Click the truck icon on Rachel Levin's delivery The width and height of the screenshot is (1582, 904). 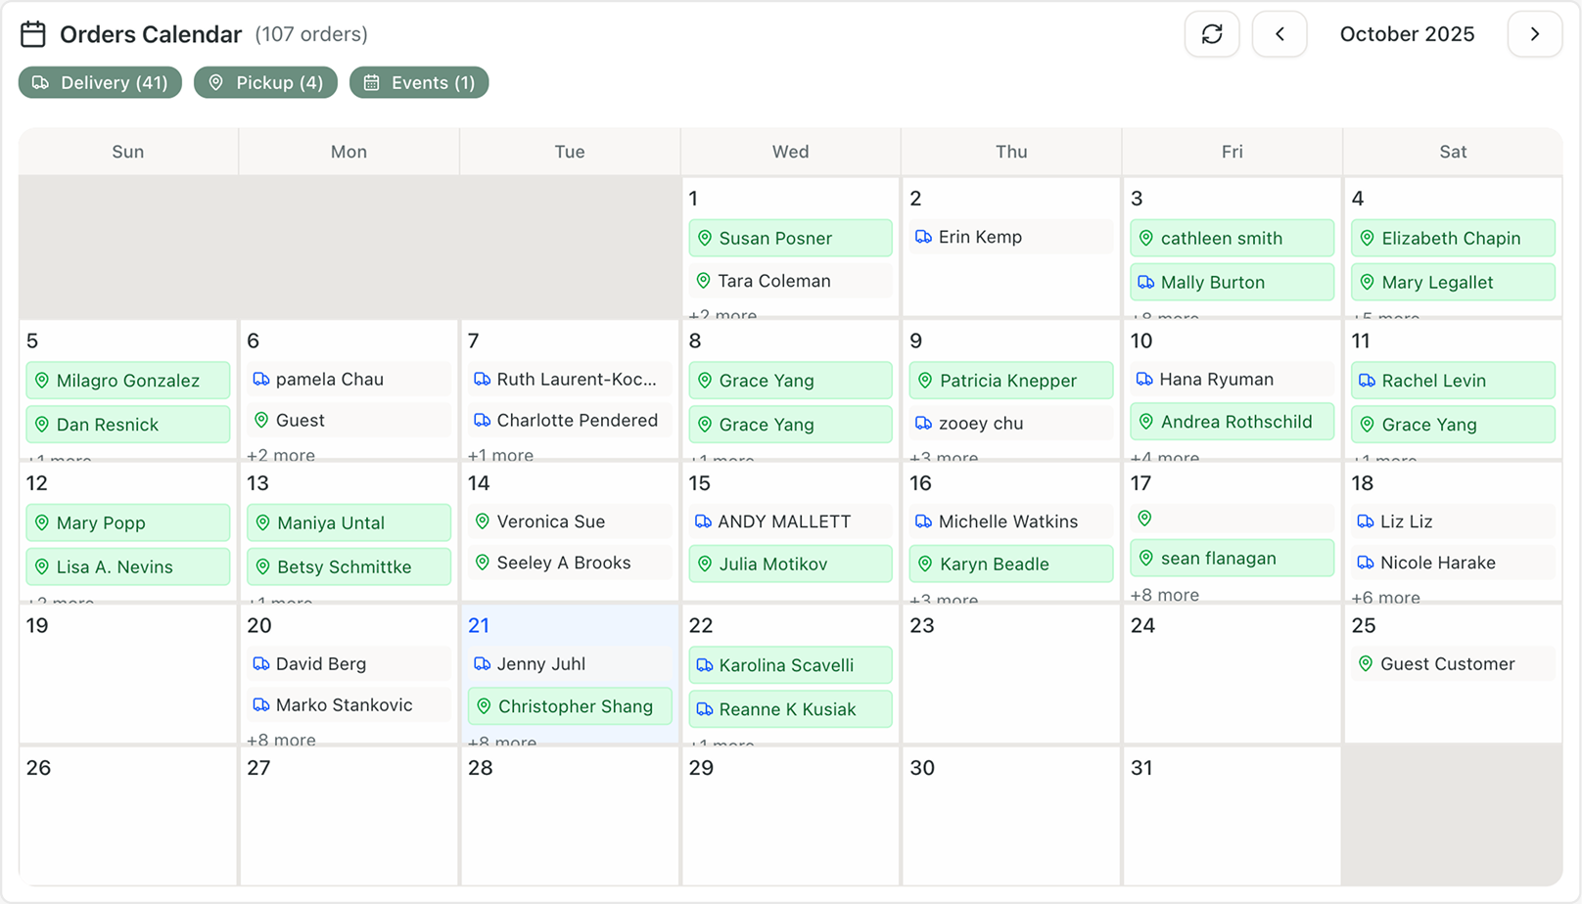tap(1367, 381)
